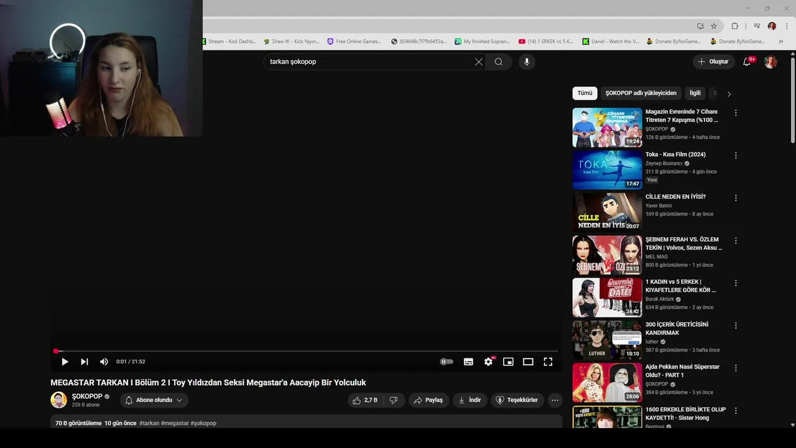The image size is (796, 448).
Task: Open Uariel - Watch the V bookmark
Action: point(611,42)
